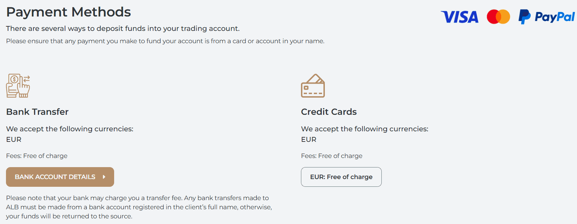577x224 pixels.
Task: Select the Credit Cards section heading
Action: pos(329,112)
